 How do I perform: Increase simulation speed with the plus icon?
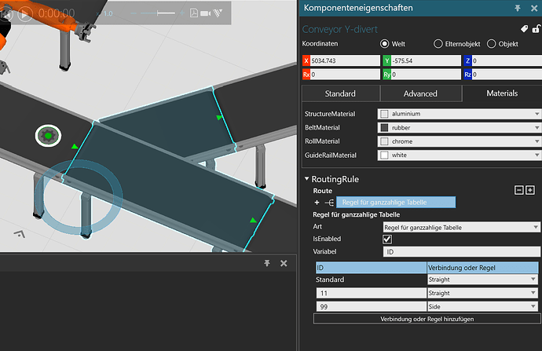click(x=182, y=13)
